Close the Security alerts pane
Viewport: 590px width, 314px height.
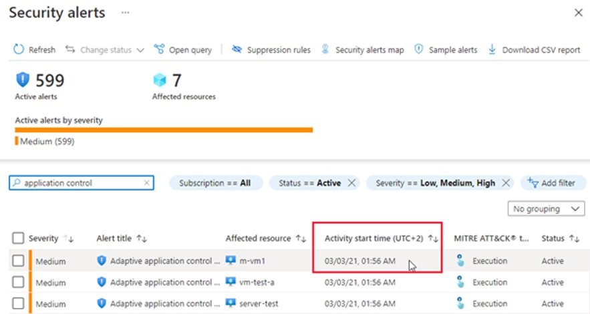pyautogui.click(x=579, y=13)
